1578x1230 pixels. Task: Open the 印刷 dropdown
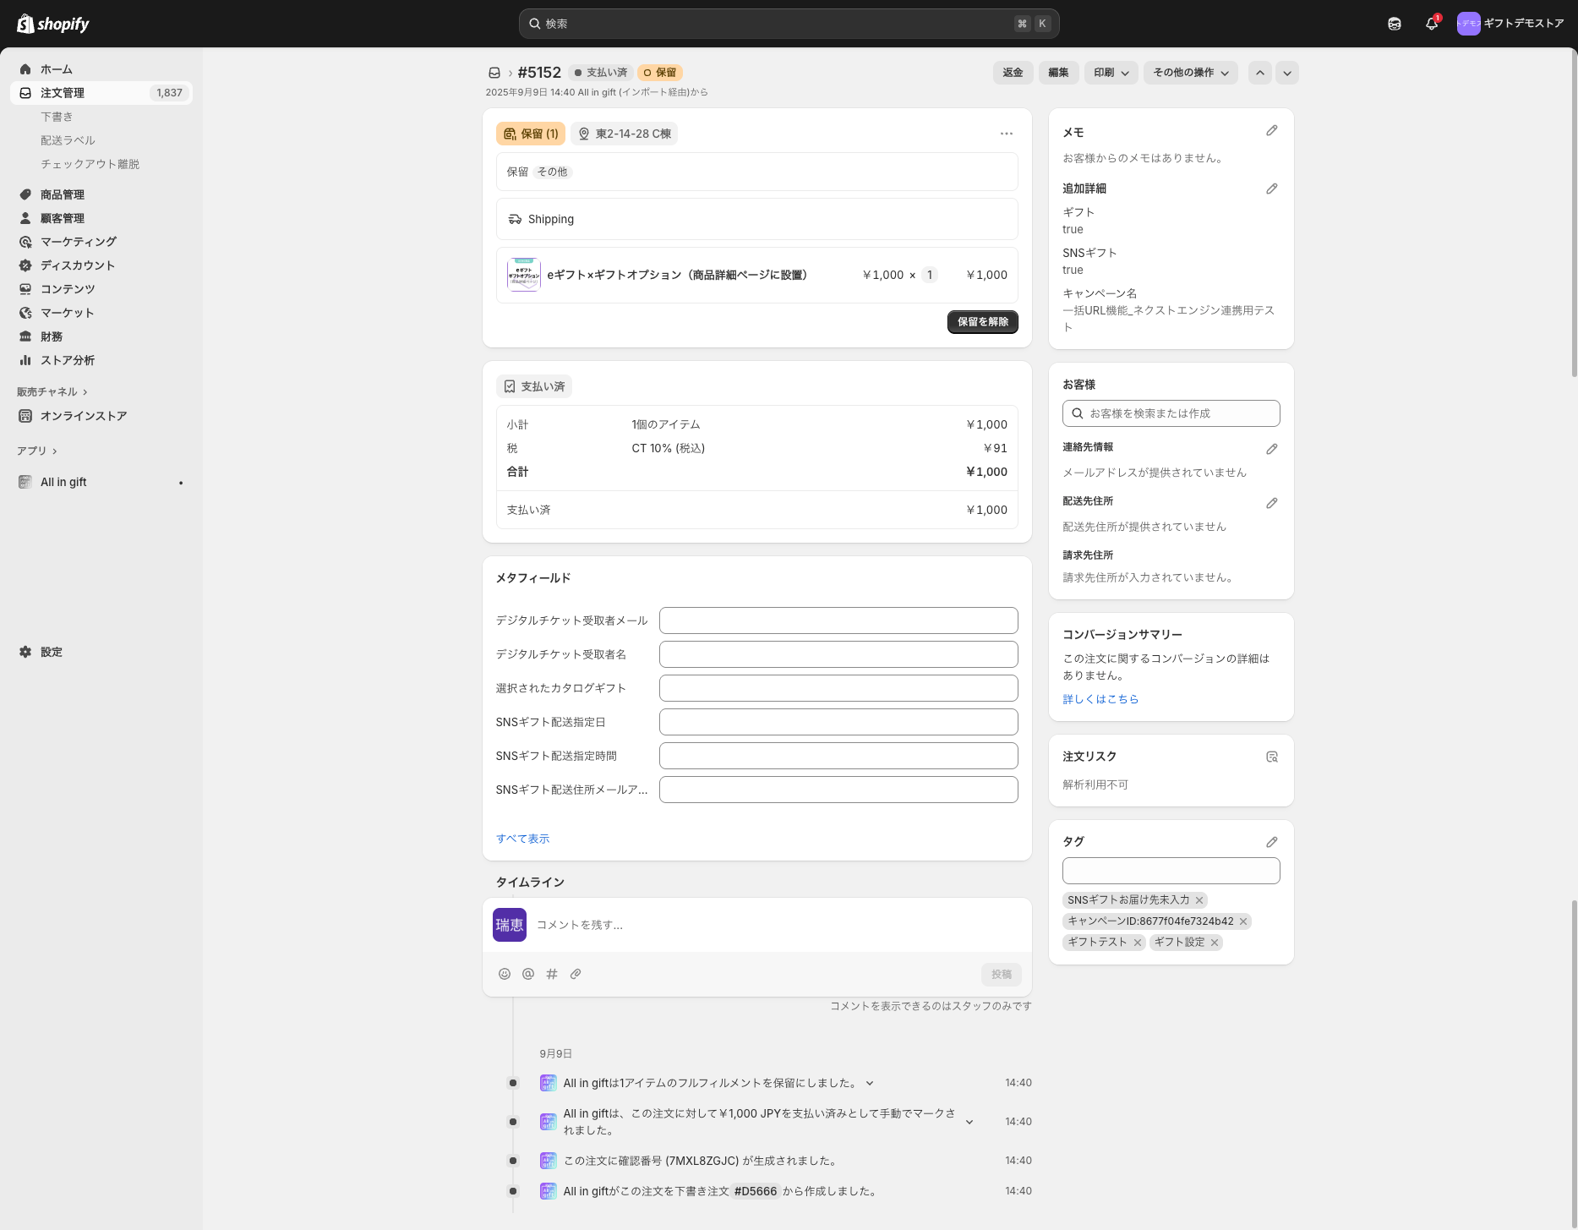(1111, 73)
